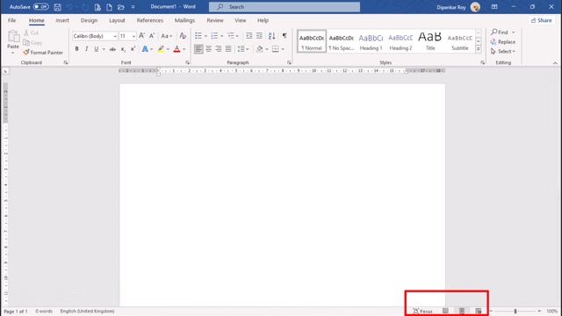Apply Title style
562x316 pixels.
coord(430,41)
